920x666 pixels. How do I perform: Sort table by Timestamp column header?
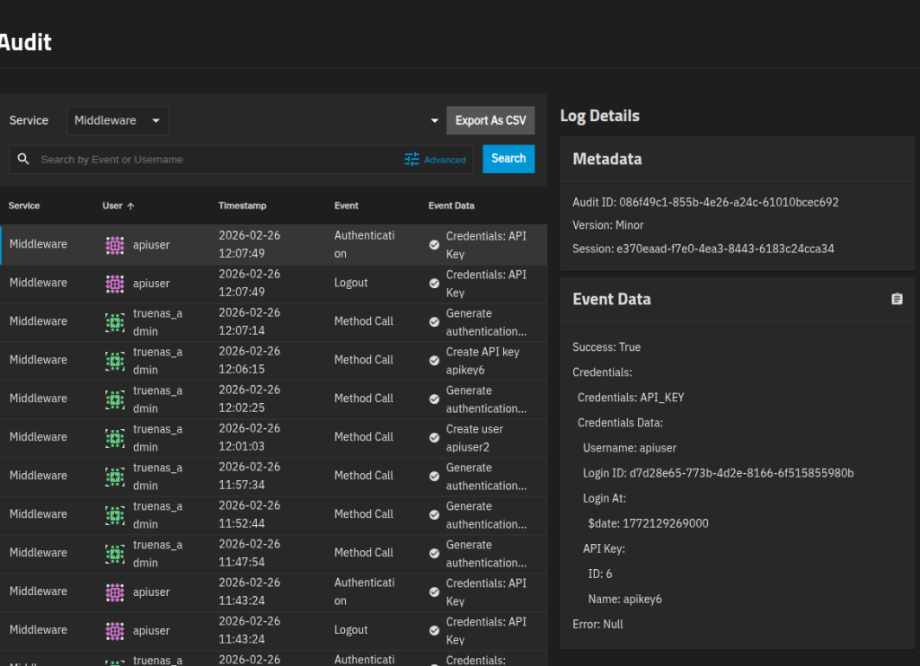tap(242, 206)
